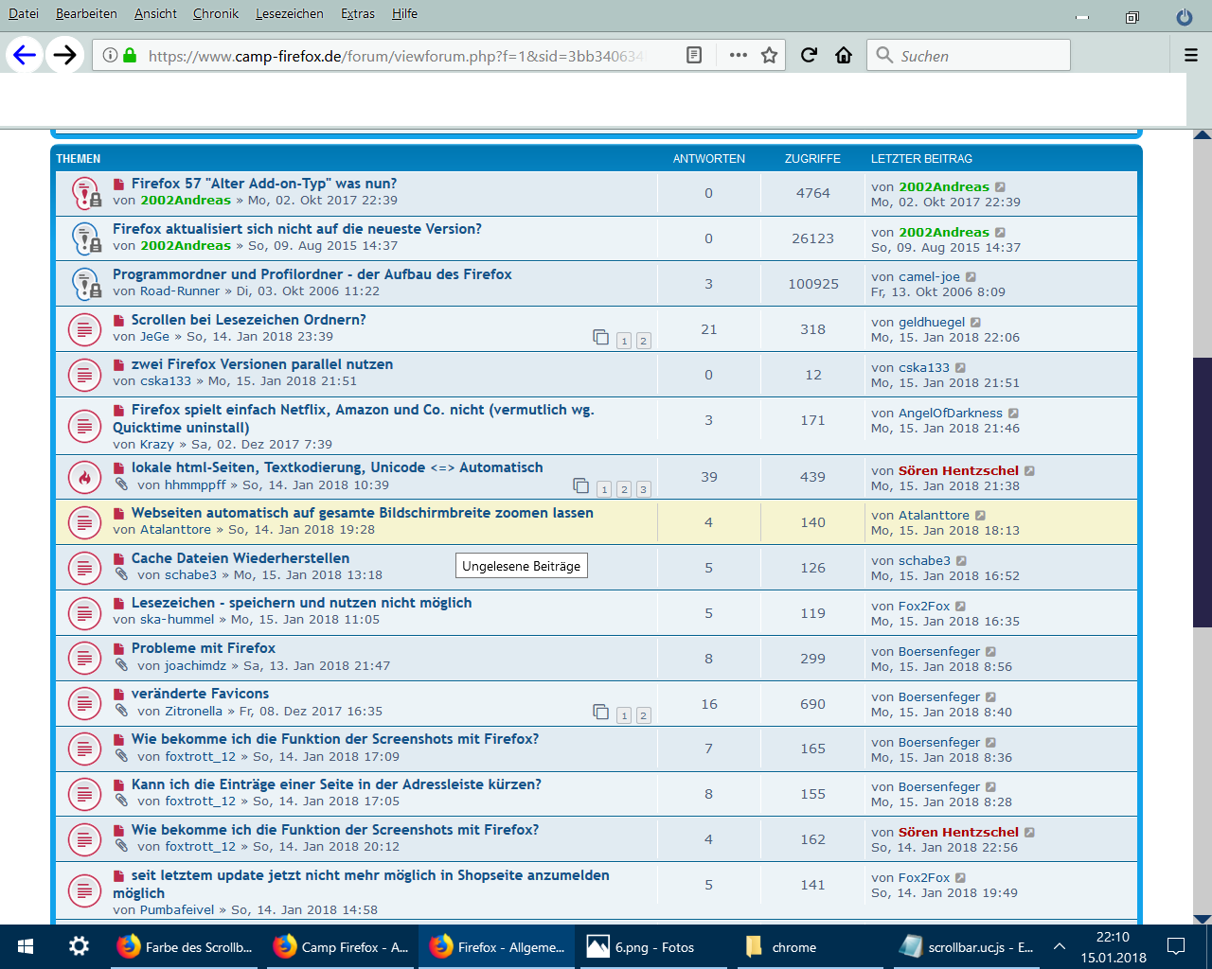Jump to page 2 of 'Scrollen bei Lesezeichen' thread
Viewport: 1212px width, 969px height.
point(643,341)
